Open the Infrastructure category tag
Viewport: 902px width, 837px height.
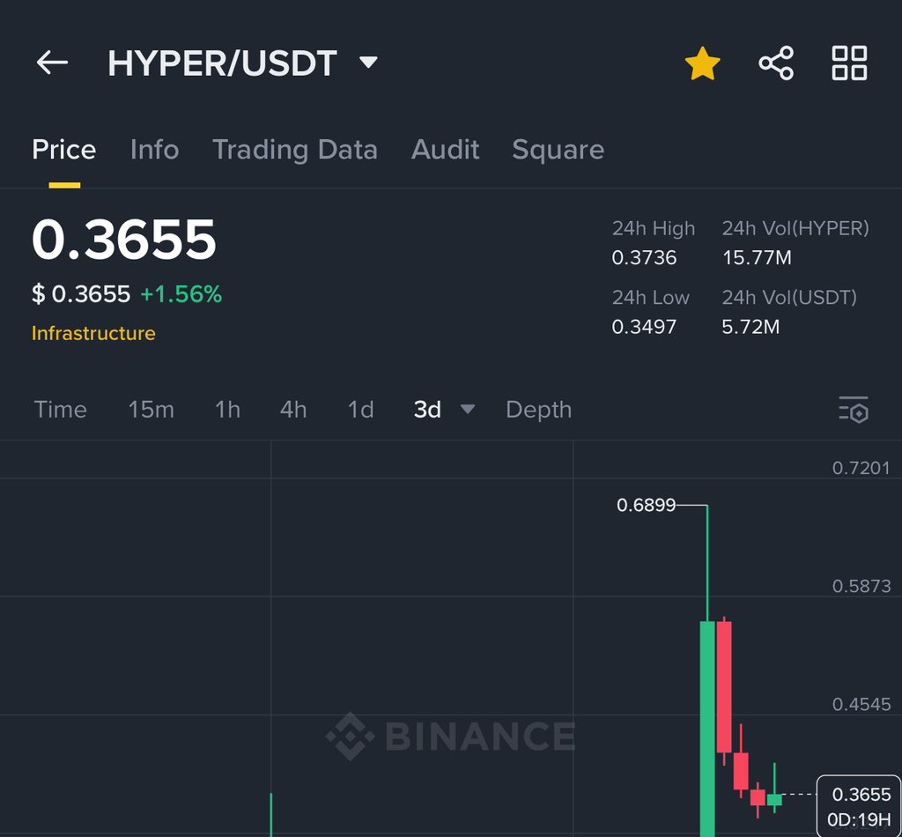coord(93,333)
